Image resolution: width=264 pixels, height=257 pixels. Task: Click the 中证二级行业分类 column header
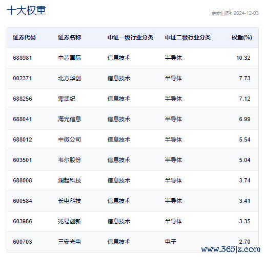(188, 37)
